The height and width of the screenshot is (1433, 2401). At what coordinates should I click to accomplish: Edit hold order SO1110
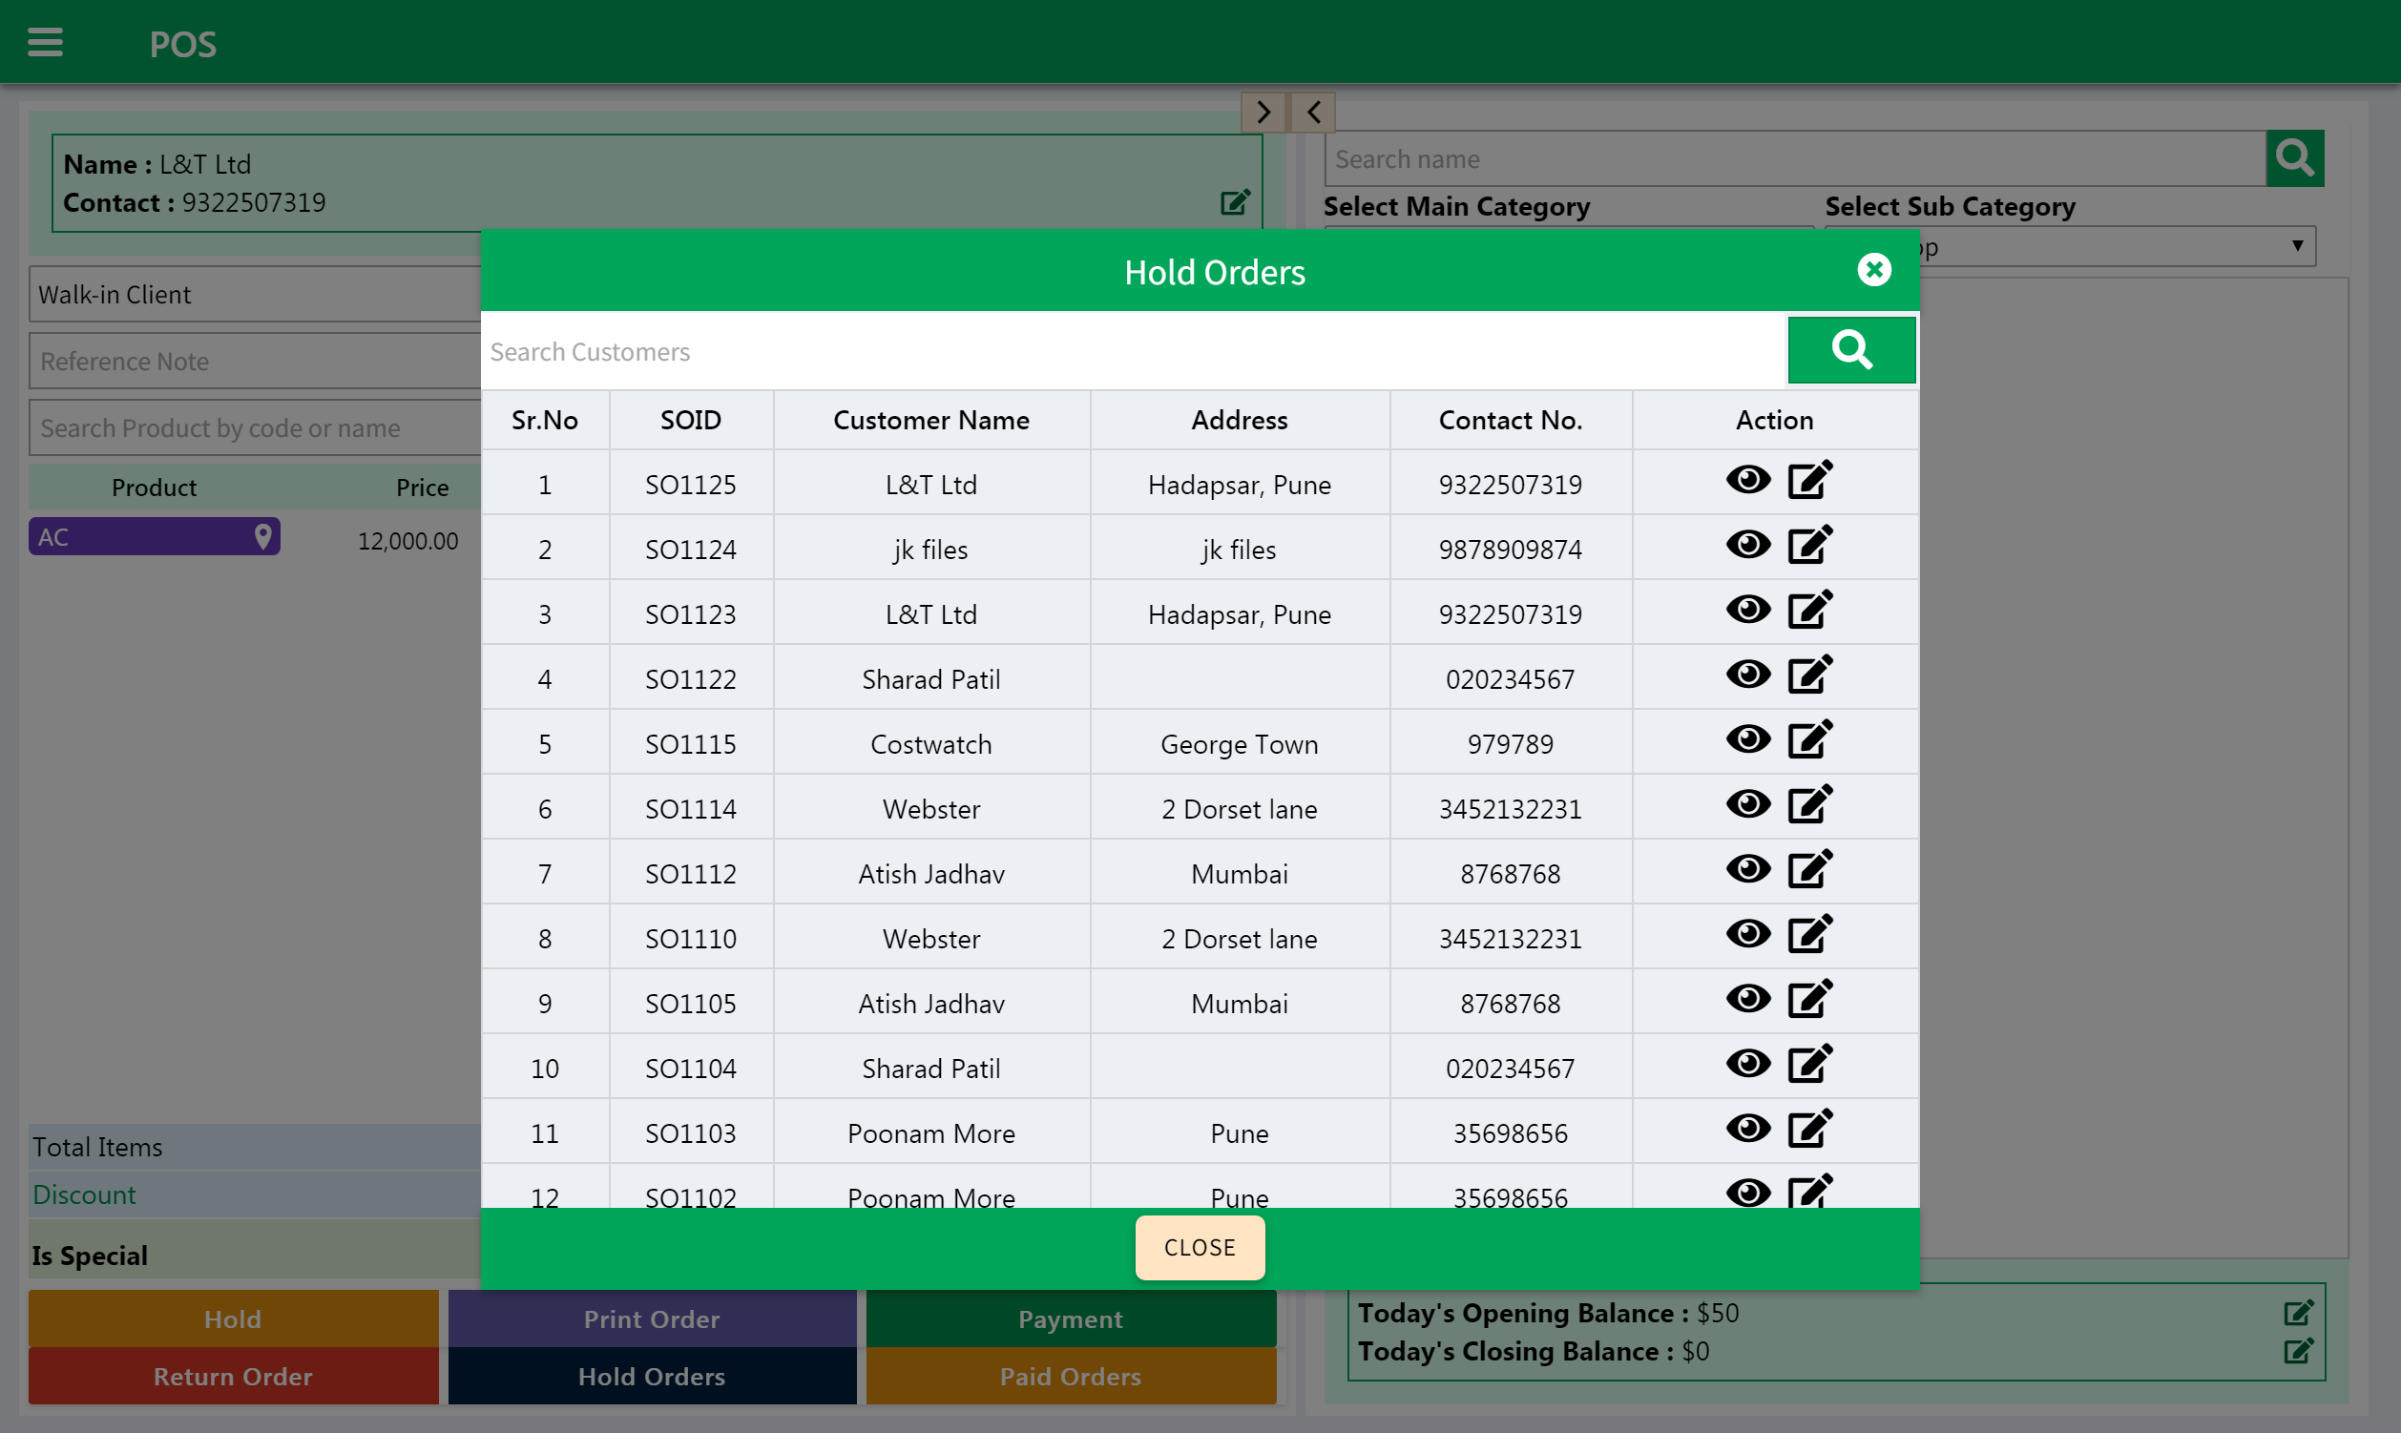pos(1809,934)
